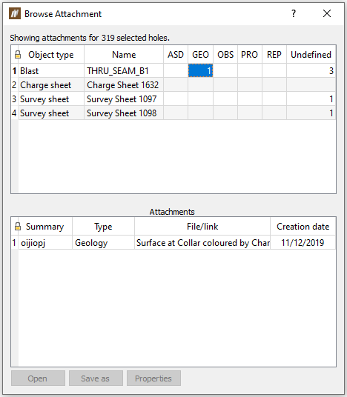Click the question mark help button
The height and width of the screenshot is (397, 347).
click(x=294, y=13)
